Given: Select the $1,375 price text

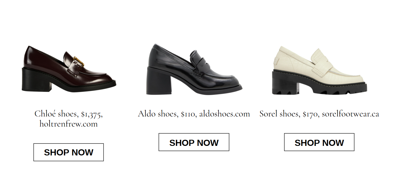Looking at the screenshot, I should tap(92, 114).
